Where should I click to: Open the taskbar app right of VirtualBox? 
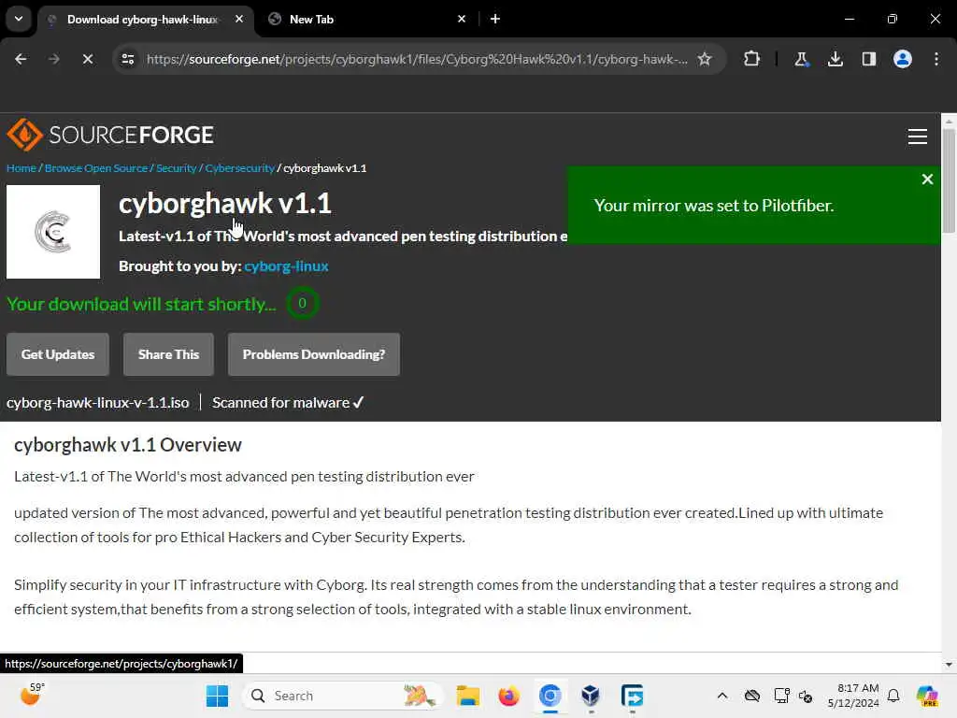point(632,696)
